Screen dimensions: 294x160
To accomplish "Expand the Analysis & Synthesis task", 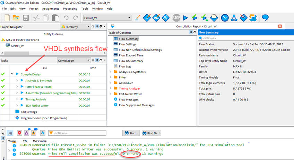I will [17, 80].
